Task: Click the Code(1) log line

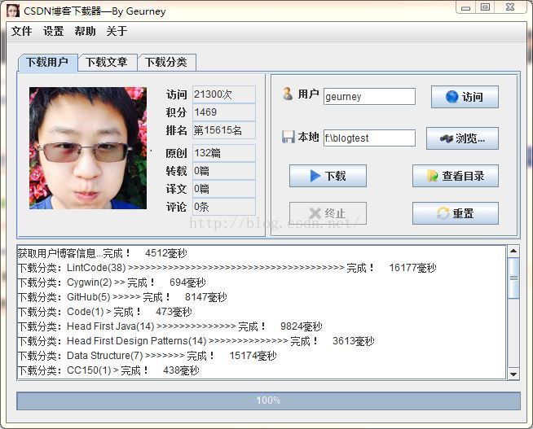Action: click(x=104, y=312)
